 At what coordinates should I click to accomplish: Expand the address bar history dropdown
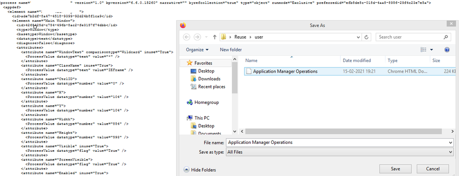tap(359, 37)
